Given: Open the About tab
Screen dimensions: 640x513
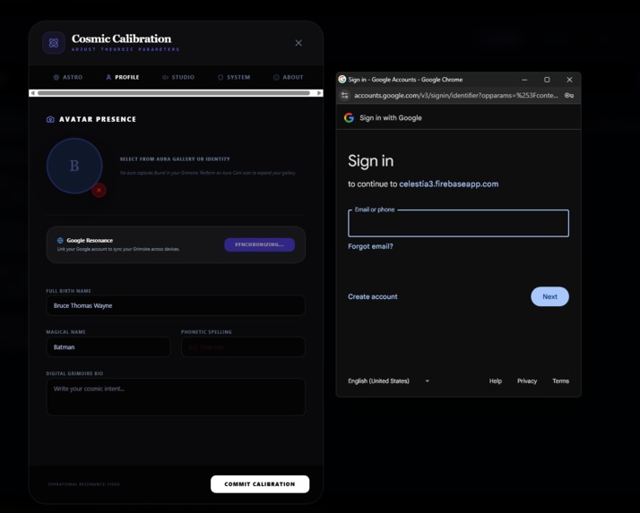Looking at the screenshot, I should (x=288, y=77).
